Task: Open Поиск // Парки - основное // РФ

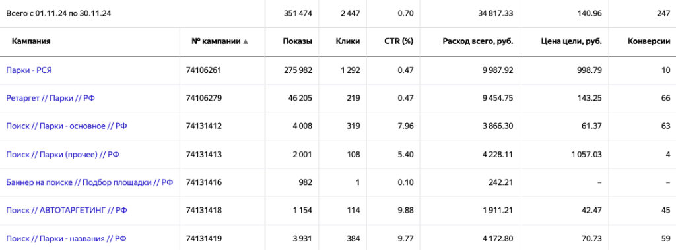Action: point(67,126)
